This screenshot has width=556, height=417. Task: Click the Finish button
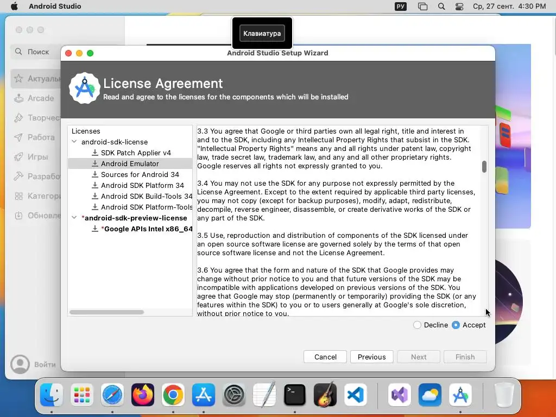tap(465, 357)
